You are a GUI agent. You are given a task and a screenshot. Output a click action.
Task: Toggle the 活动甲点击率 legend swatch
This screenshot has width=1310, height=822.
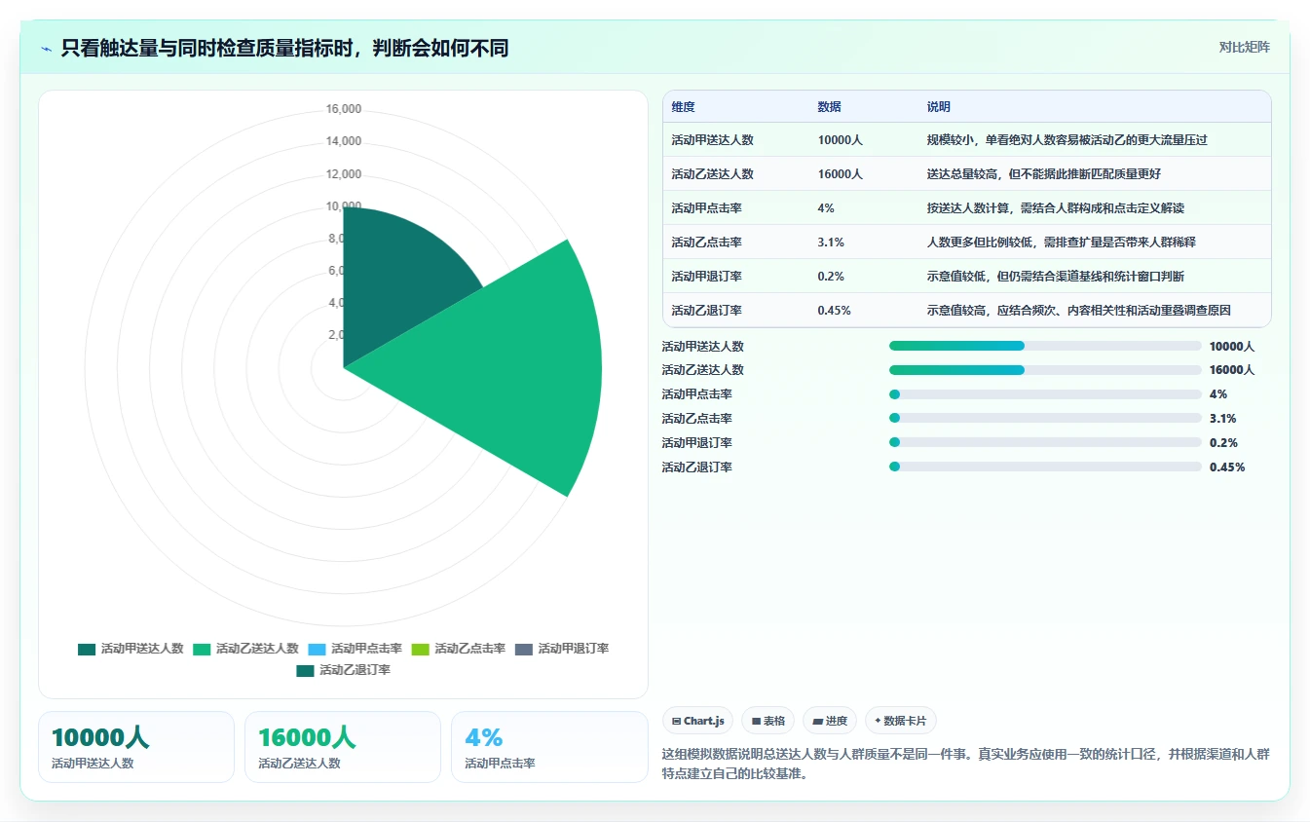click(x=317, y=649)
